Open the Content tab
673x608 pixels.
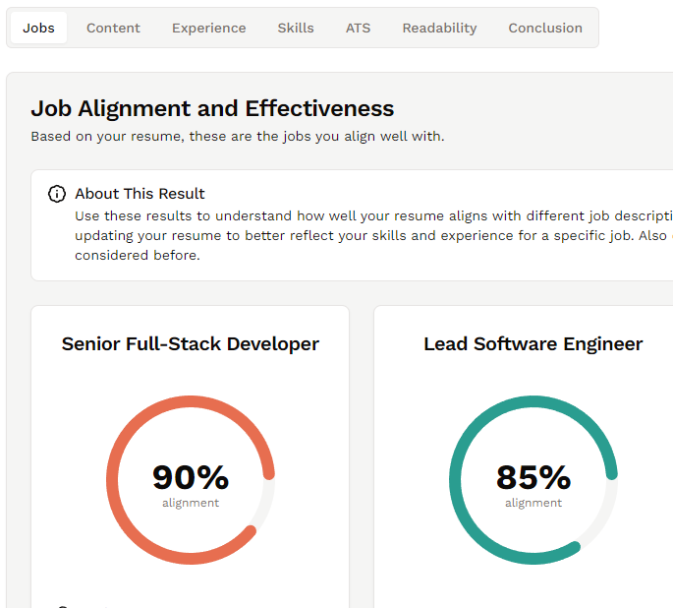[x=113, y=28]
